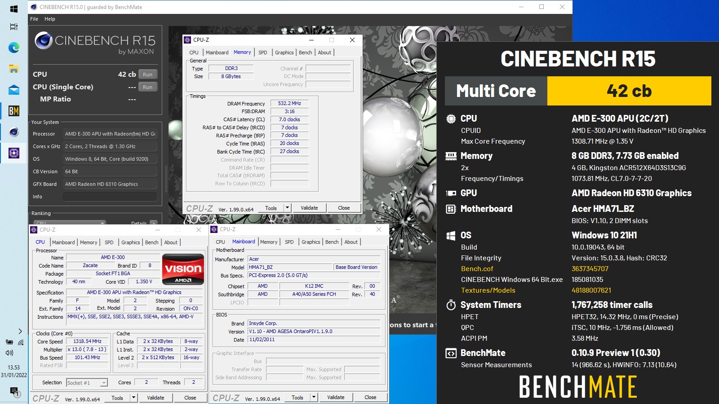719x404 pixels.
Task: Run the CPU Single Core benchmark
Action: point(148,87)
